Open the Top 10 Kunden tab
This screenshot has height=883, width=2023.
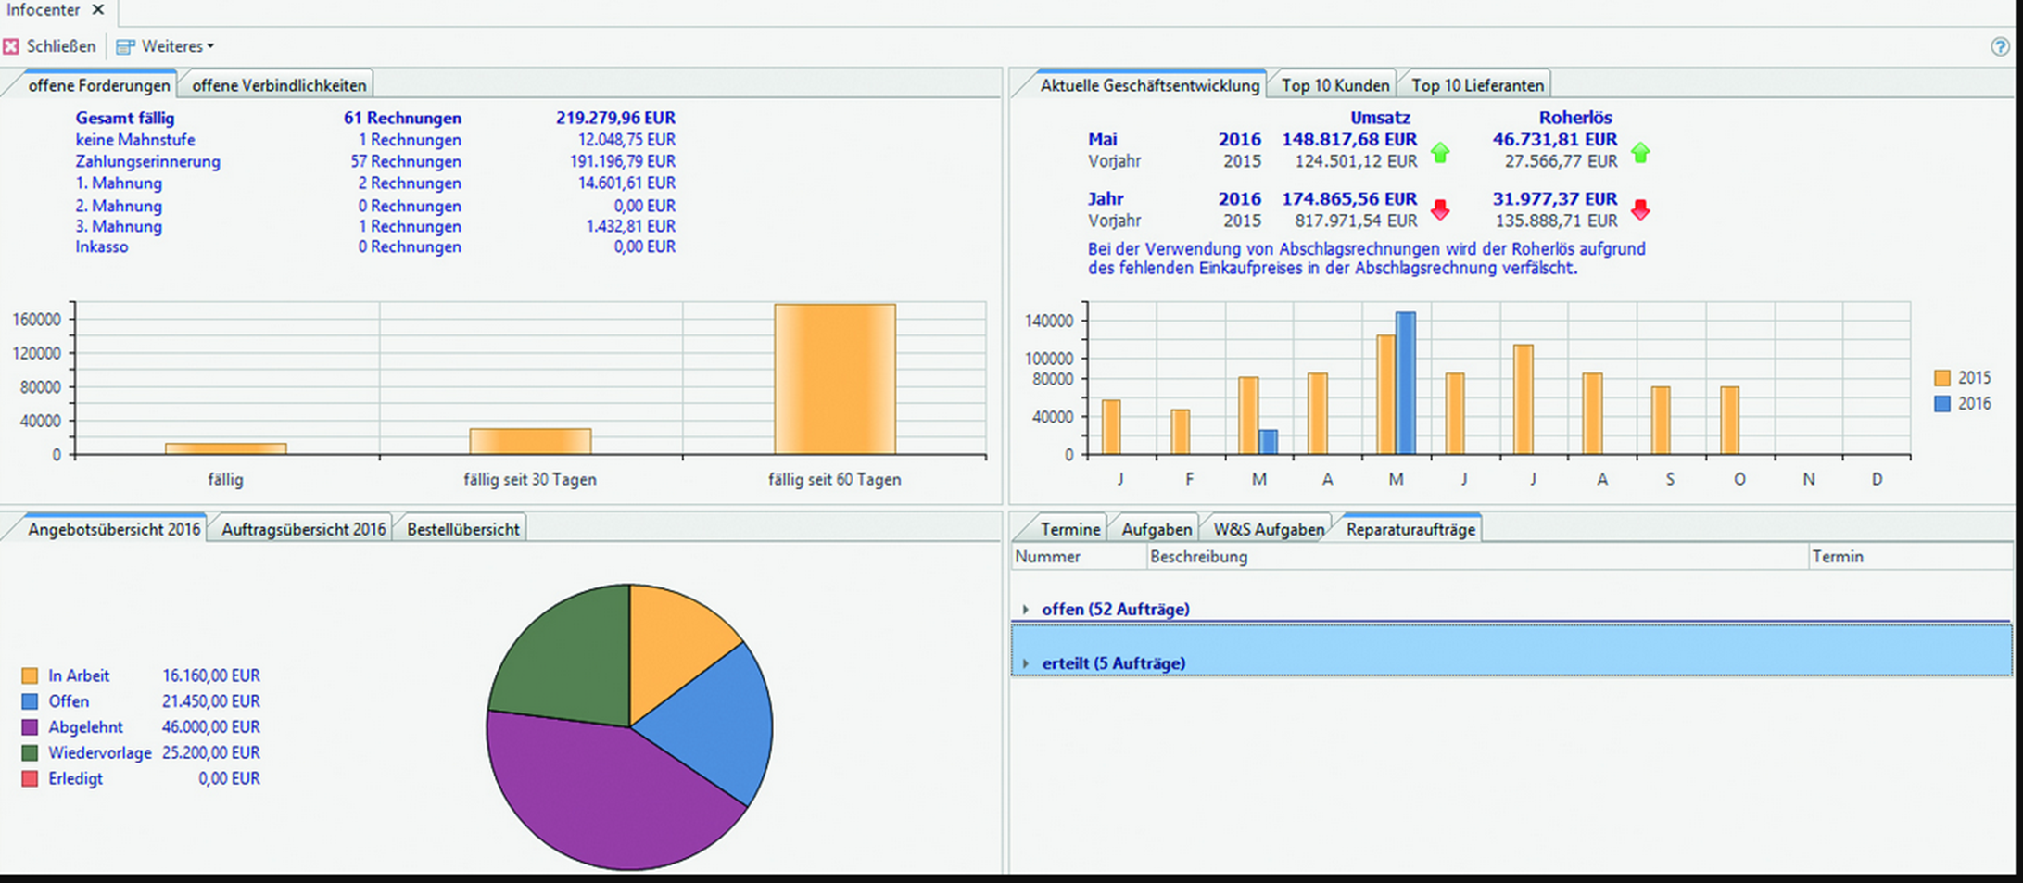click(1335, 85)
